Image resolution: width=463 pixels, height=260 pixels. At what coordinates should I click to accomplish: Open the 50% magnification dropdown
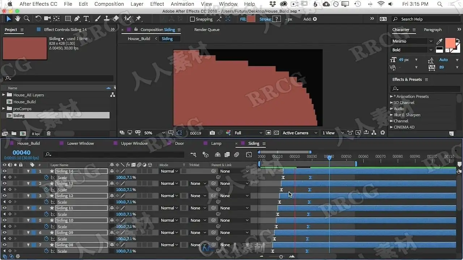[154, 133]
